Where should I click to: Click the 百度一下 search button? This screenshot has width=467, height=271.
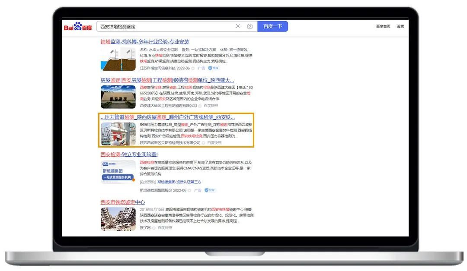tap(272, 26)
